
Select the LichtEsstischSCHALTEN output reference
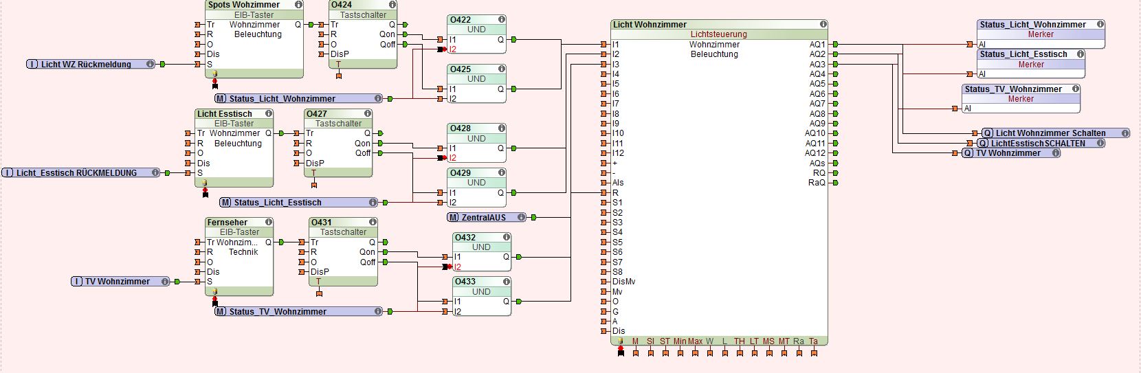[1041, 144]
